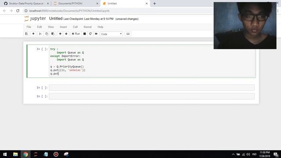Screen dimensions: 281x158
Task: Select the second empty code cell
Action: click(x=151, y=88)
